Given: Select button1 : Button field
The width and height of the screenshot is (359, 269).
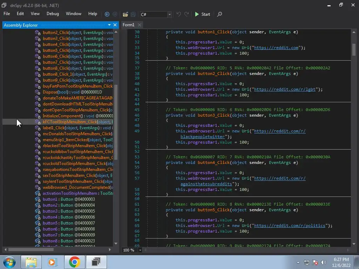Looking at the screenshot, I should 69,199.
